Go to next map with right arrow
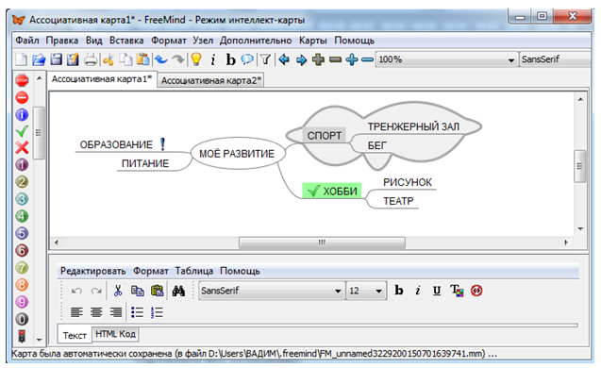601x368 pixels. pos(301,59)
